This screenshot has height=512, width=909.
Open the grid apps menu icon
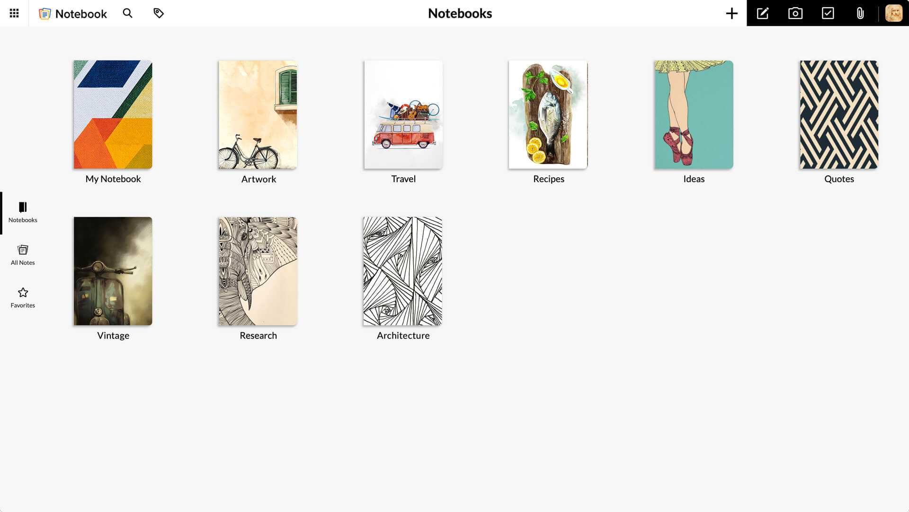tap(14, 12)
